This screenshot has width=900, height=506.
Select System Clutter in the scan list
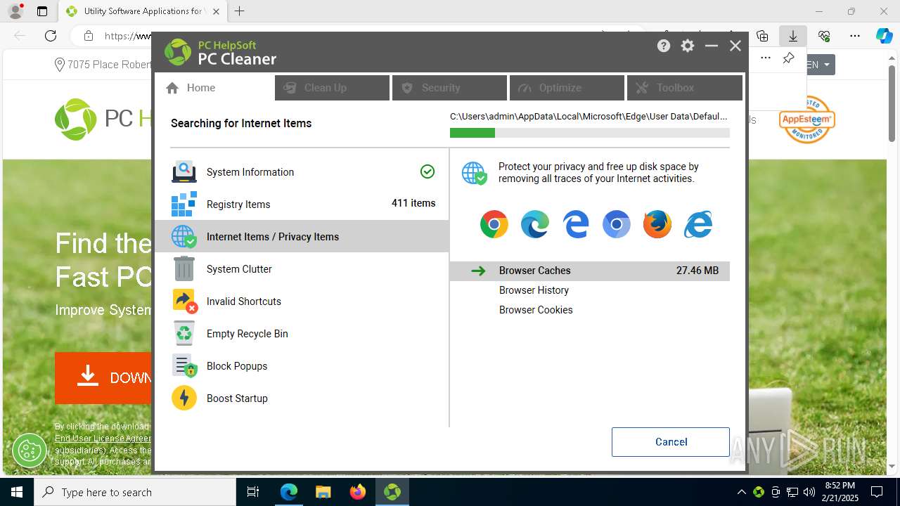(x=302, y=268)
